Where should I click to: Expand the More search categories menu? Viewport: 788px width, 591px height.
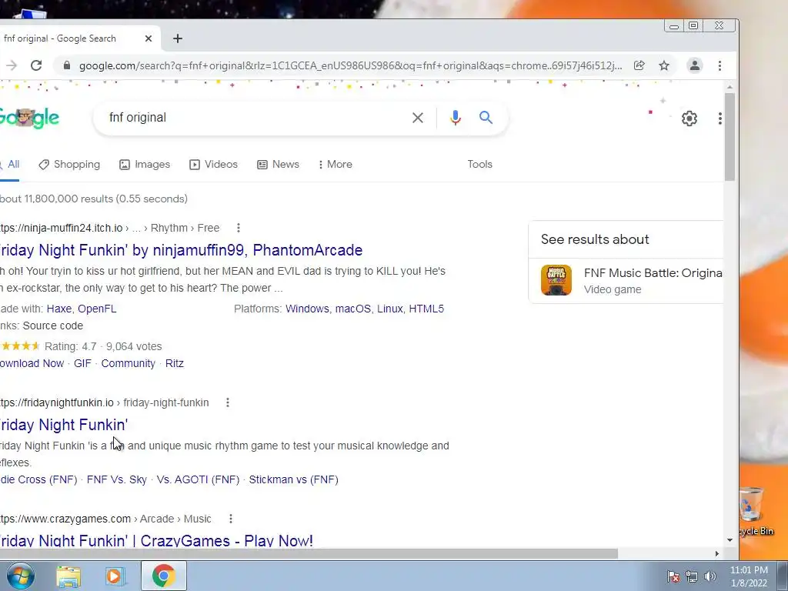click(x=336, y=165)
